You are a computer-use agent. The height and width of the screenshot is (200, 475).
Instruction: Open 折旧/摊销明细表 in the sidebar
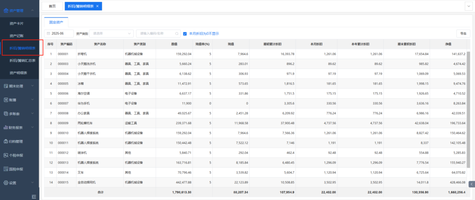pos(22,48)
